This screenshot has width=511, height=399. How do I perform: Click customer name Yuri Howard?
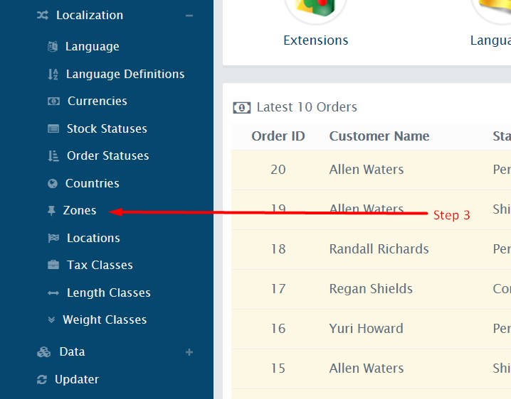366,329
